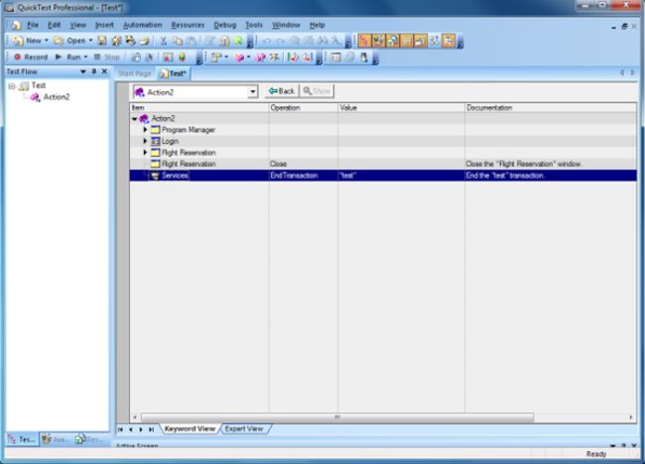Viewport: 645px width, 464px height.
Task: Open the Window menu
Action: [286, 25]
